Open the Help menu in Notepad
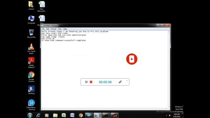The width and height of the screenshot is (210, 118). click(65, 29)
